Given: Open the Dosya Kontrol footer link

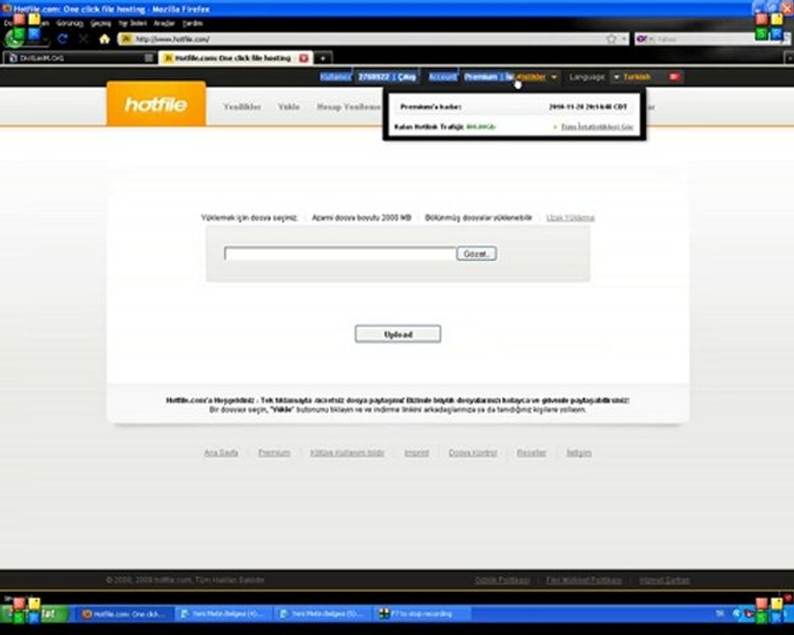Looking at the screenshot, I should point(473,452).
